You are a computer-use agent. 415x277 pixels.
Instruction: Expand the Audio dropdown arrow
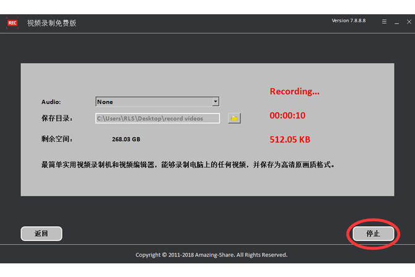pyautogui.click(x=215, y=102)
